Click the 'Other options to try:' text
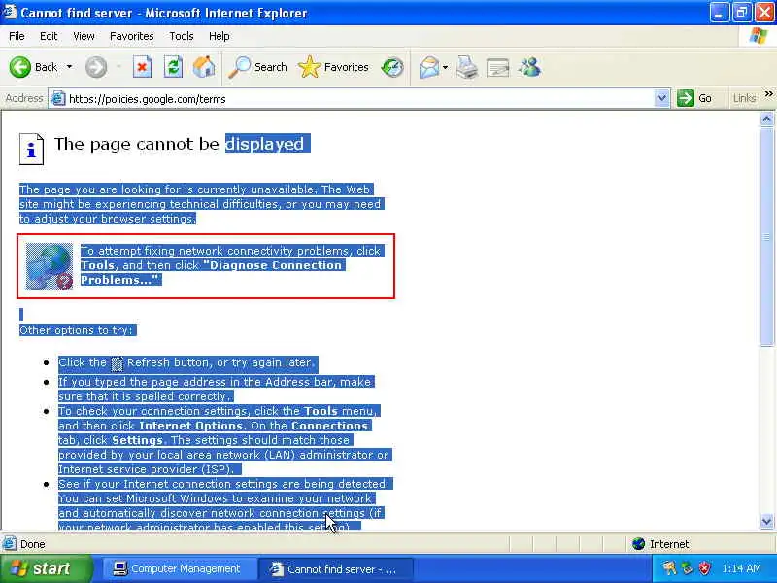 point(76,330)
